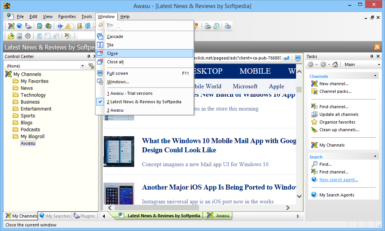Select the Technology folder in channel tree

coord(33,95)
